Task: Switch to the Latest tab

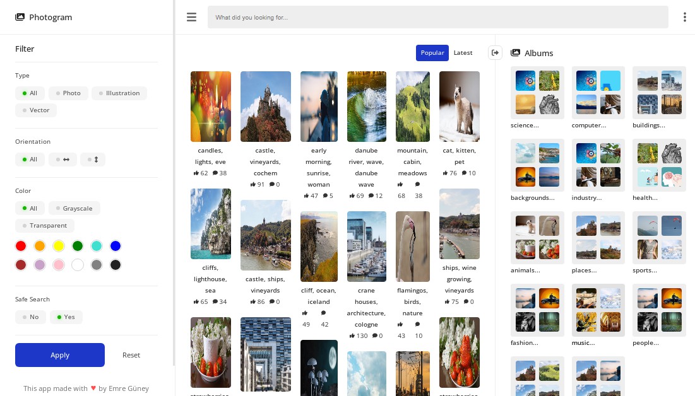Action: [x=463, y=53]
